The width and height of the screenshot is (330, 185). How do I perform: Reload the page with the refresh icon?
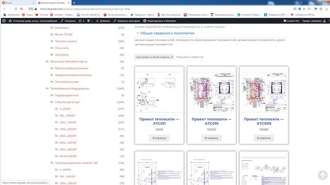(16, 9)
